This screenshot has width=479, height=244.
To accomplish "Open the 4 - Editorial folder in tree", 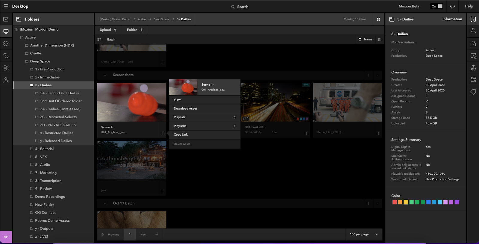I will [x=44, y=149].
